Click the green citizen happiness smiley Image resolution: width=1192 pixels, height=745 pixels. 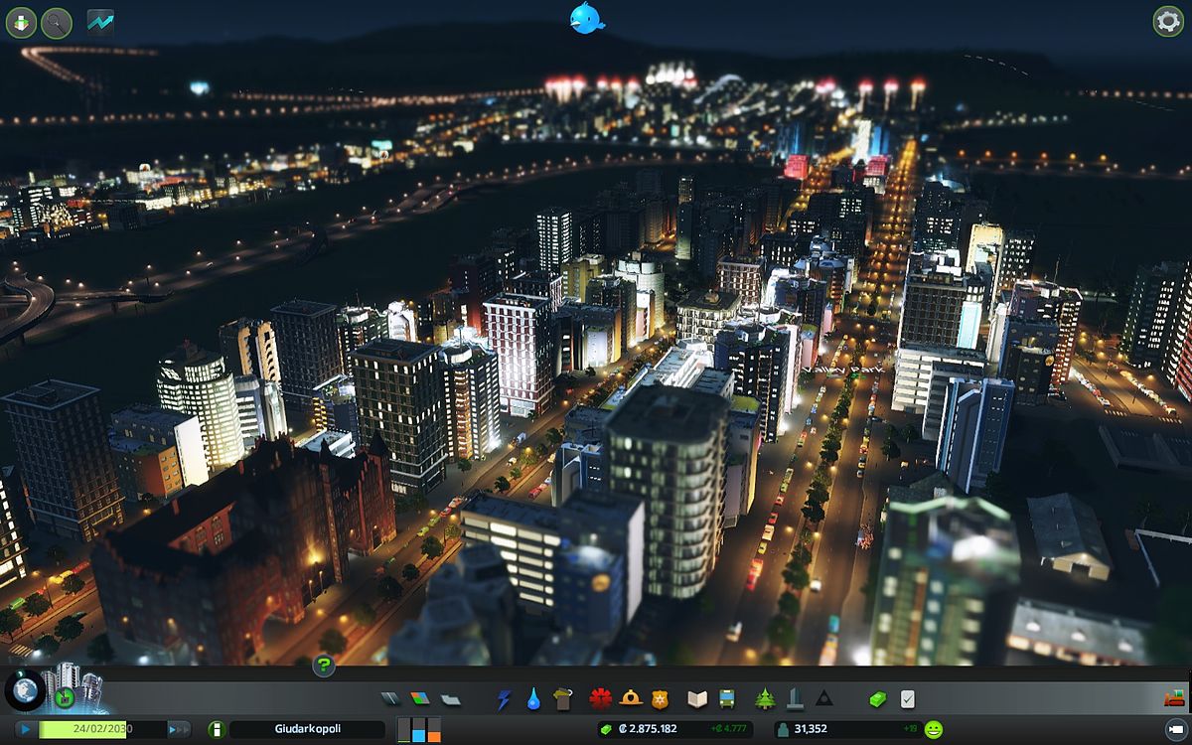point(934,729)
